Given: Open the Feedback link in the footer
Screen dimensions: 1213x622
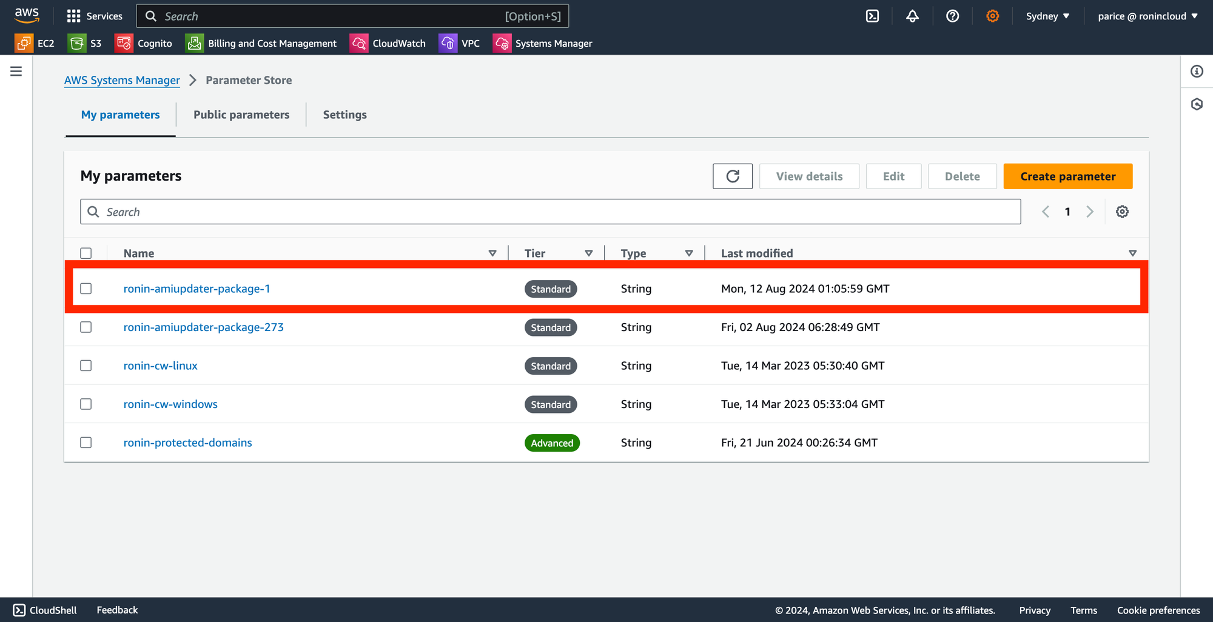Looking at the screenshot, I should [x=117, y=610].
